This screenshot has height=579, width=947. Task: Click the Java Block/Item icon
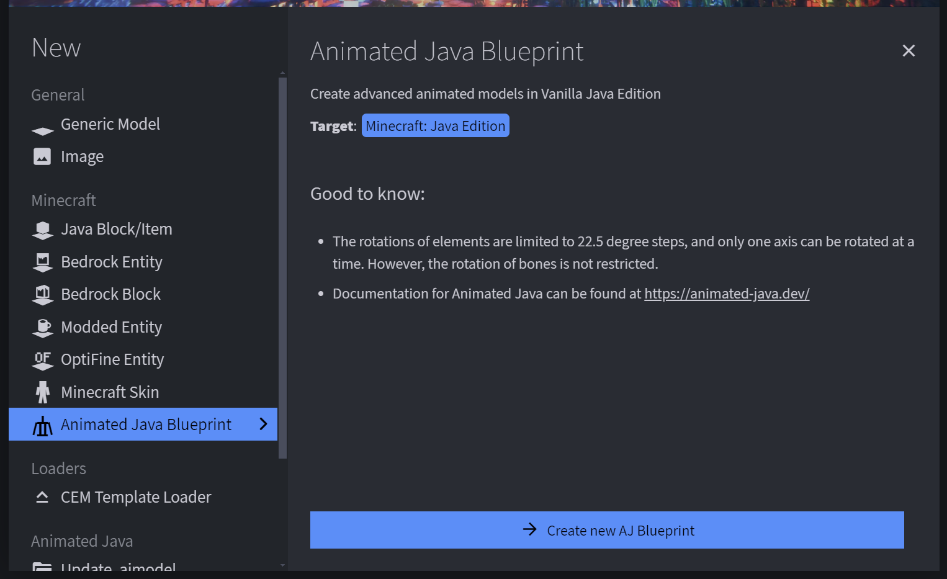pyautogui.click(x=43, y=230)
